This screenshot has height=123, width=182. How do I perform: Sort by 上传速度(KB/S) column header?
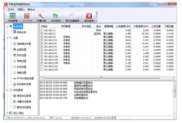click(124, 26)
